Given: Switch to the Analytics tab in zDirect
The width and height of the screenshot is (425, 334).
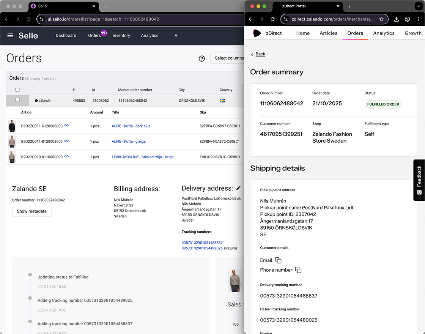Looking at the screenshot, I should pos(384,33).
